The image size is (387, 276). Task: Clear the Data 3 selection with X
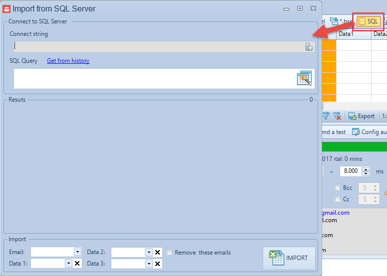coord(157,264)
